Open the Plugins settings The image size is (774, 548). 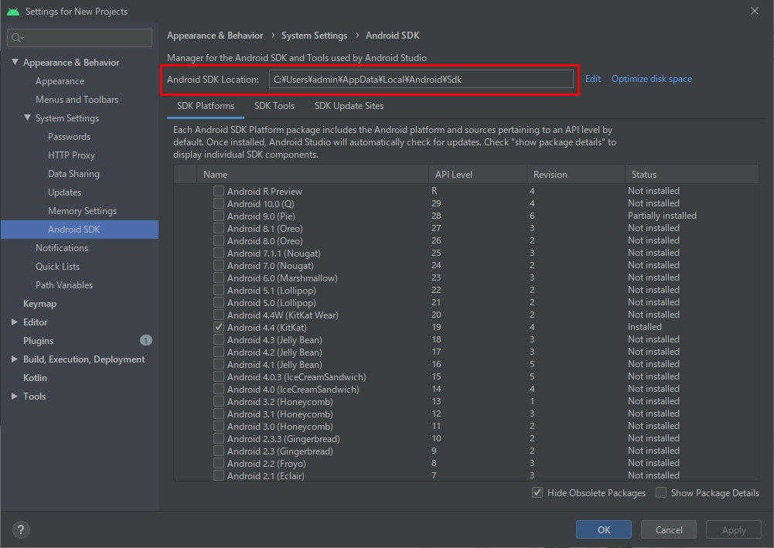click(38, 341)
